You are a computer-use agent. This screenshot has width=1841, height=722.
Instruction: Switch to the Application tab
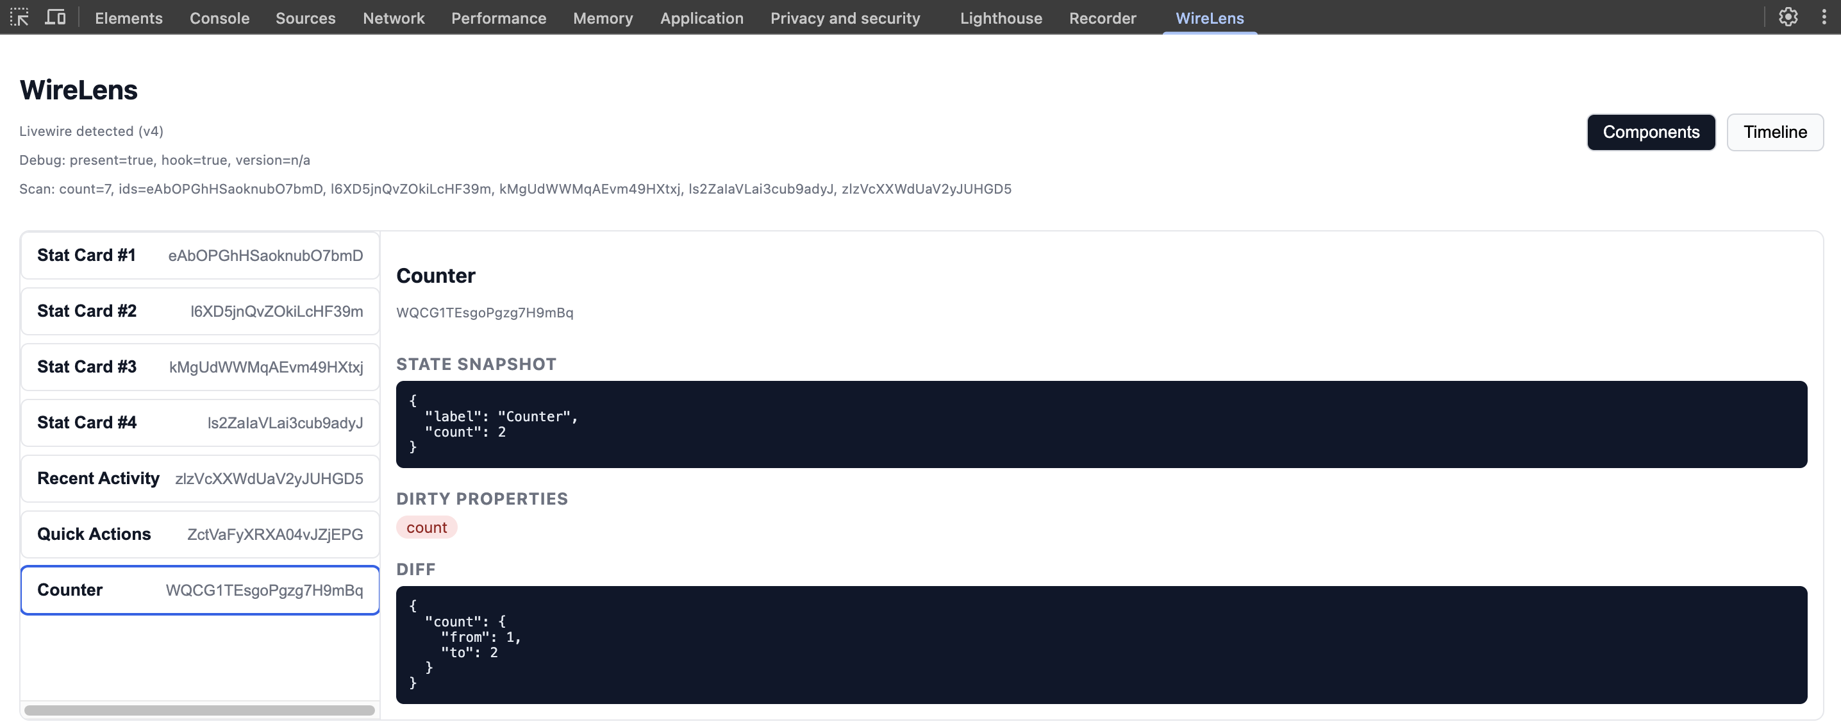[x=701, y=18]
